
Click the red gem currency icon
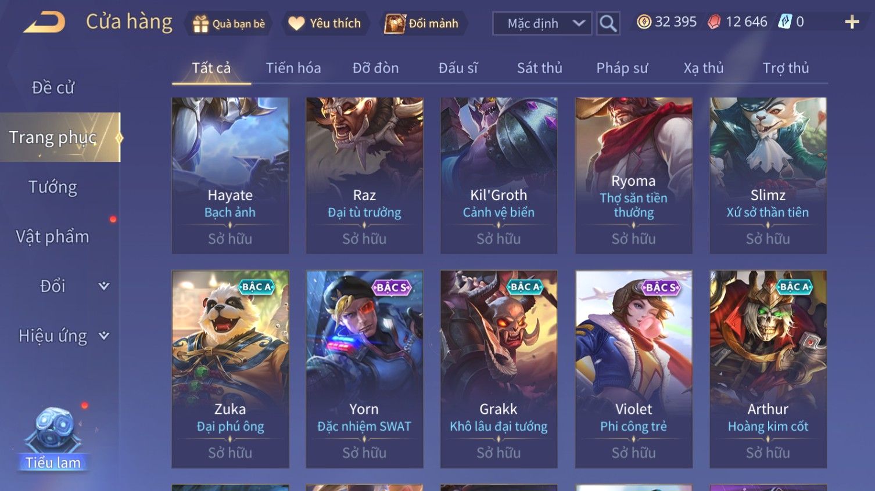click(714, 22)
